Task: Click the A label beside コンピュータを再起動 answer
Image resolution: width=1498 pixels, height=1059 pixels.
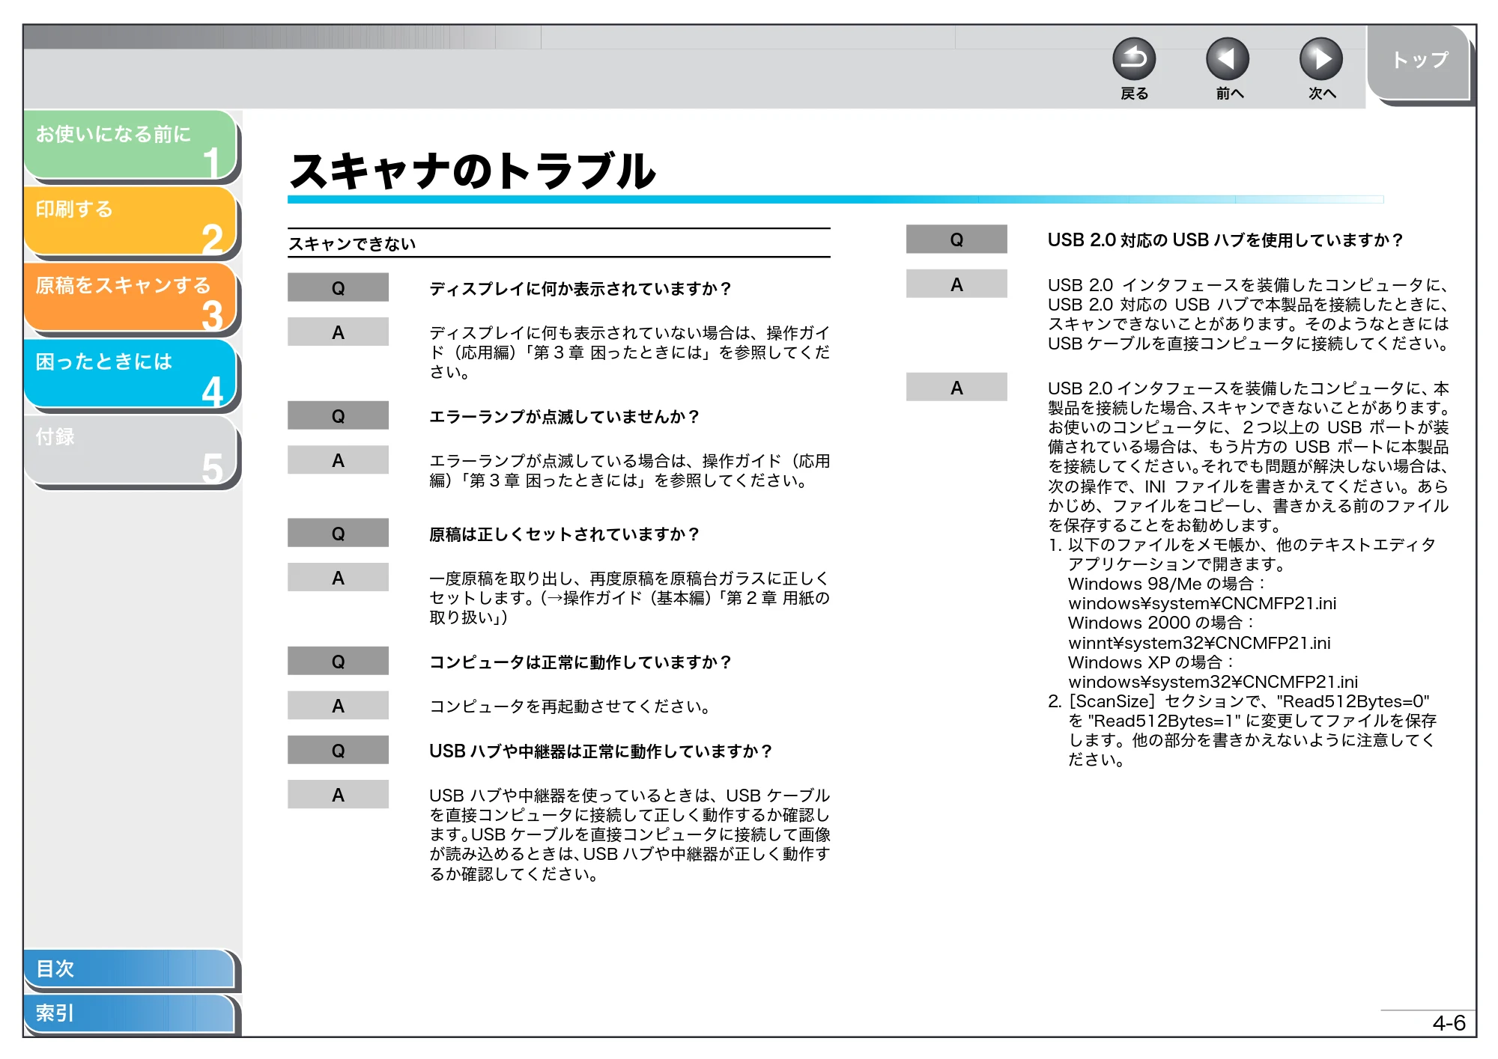Action: [x=338, y=705]
